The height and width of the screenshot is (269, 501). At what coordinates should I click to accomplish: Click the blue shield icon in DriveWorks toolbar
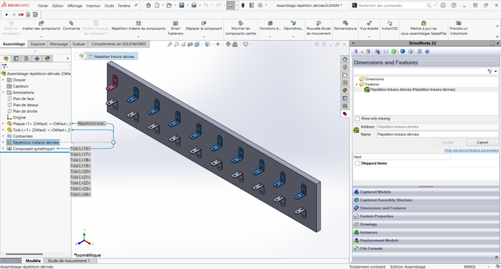coord(402,52)
